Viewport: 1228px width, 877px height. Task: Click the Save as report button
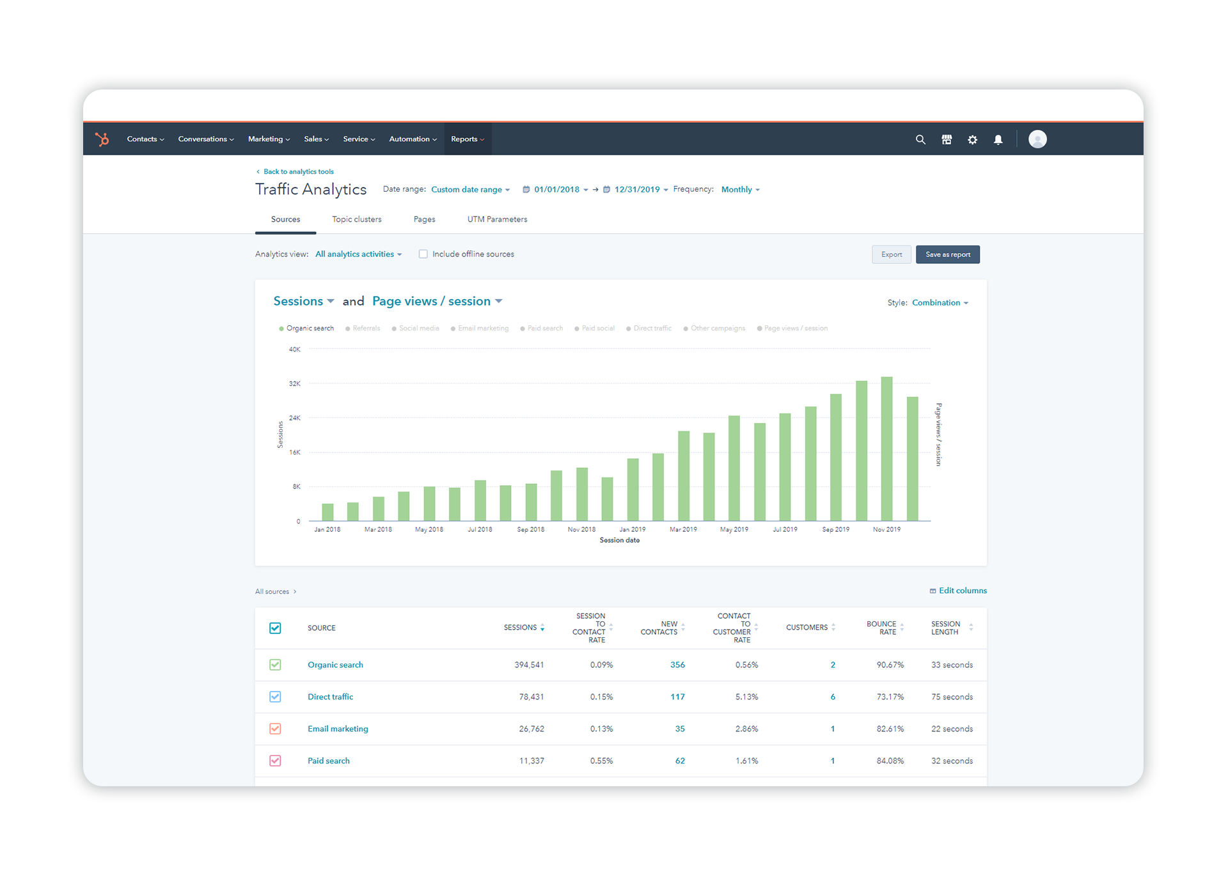tap(947, 254)
